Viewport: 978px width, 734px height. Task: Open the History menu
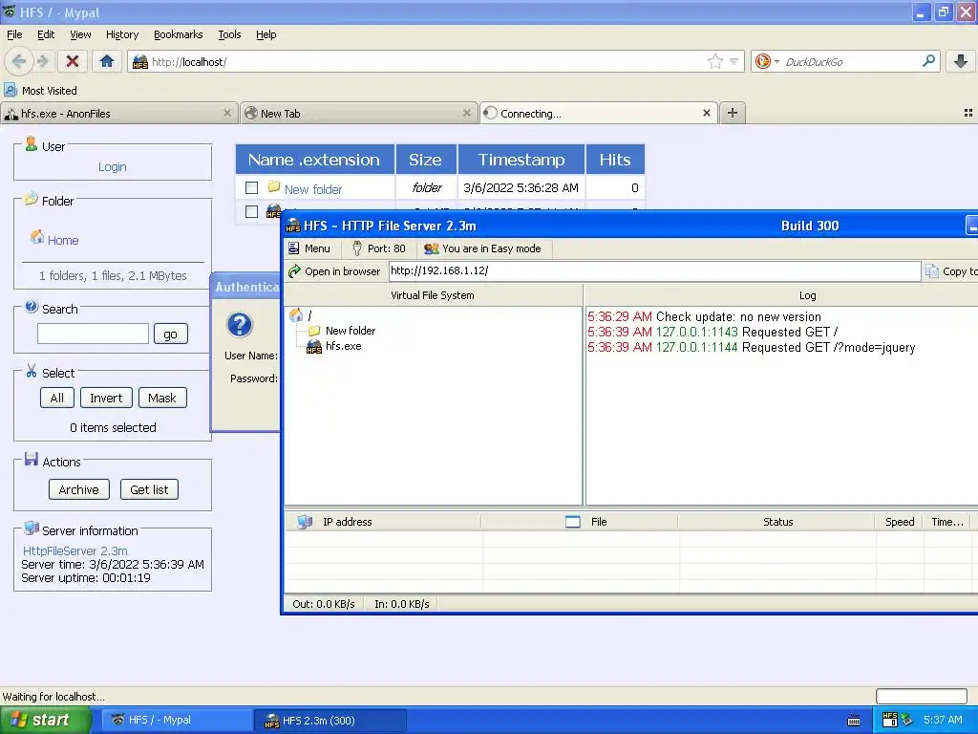121,34
